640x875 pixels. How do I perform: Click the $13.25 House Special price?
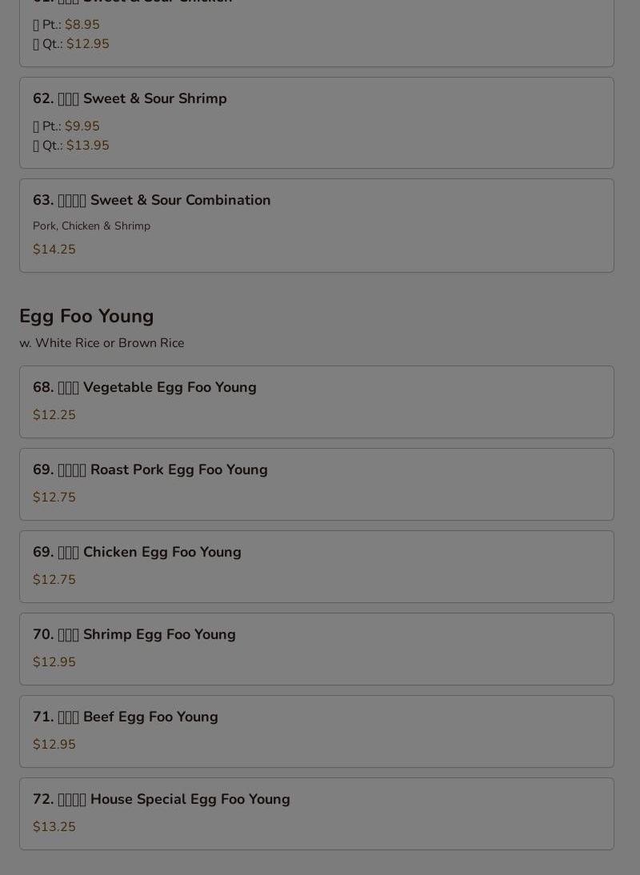click(54, 827)
